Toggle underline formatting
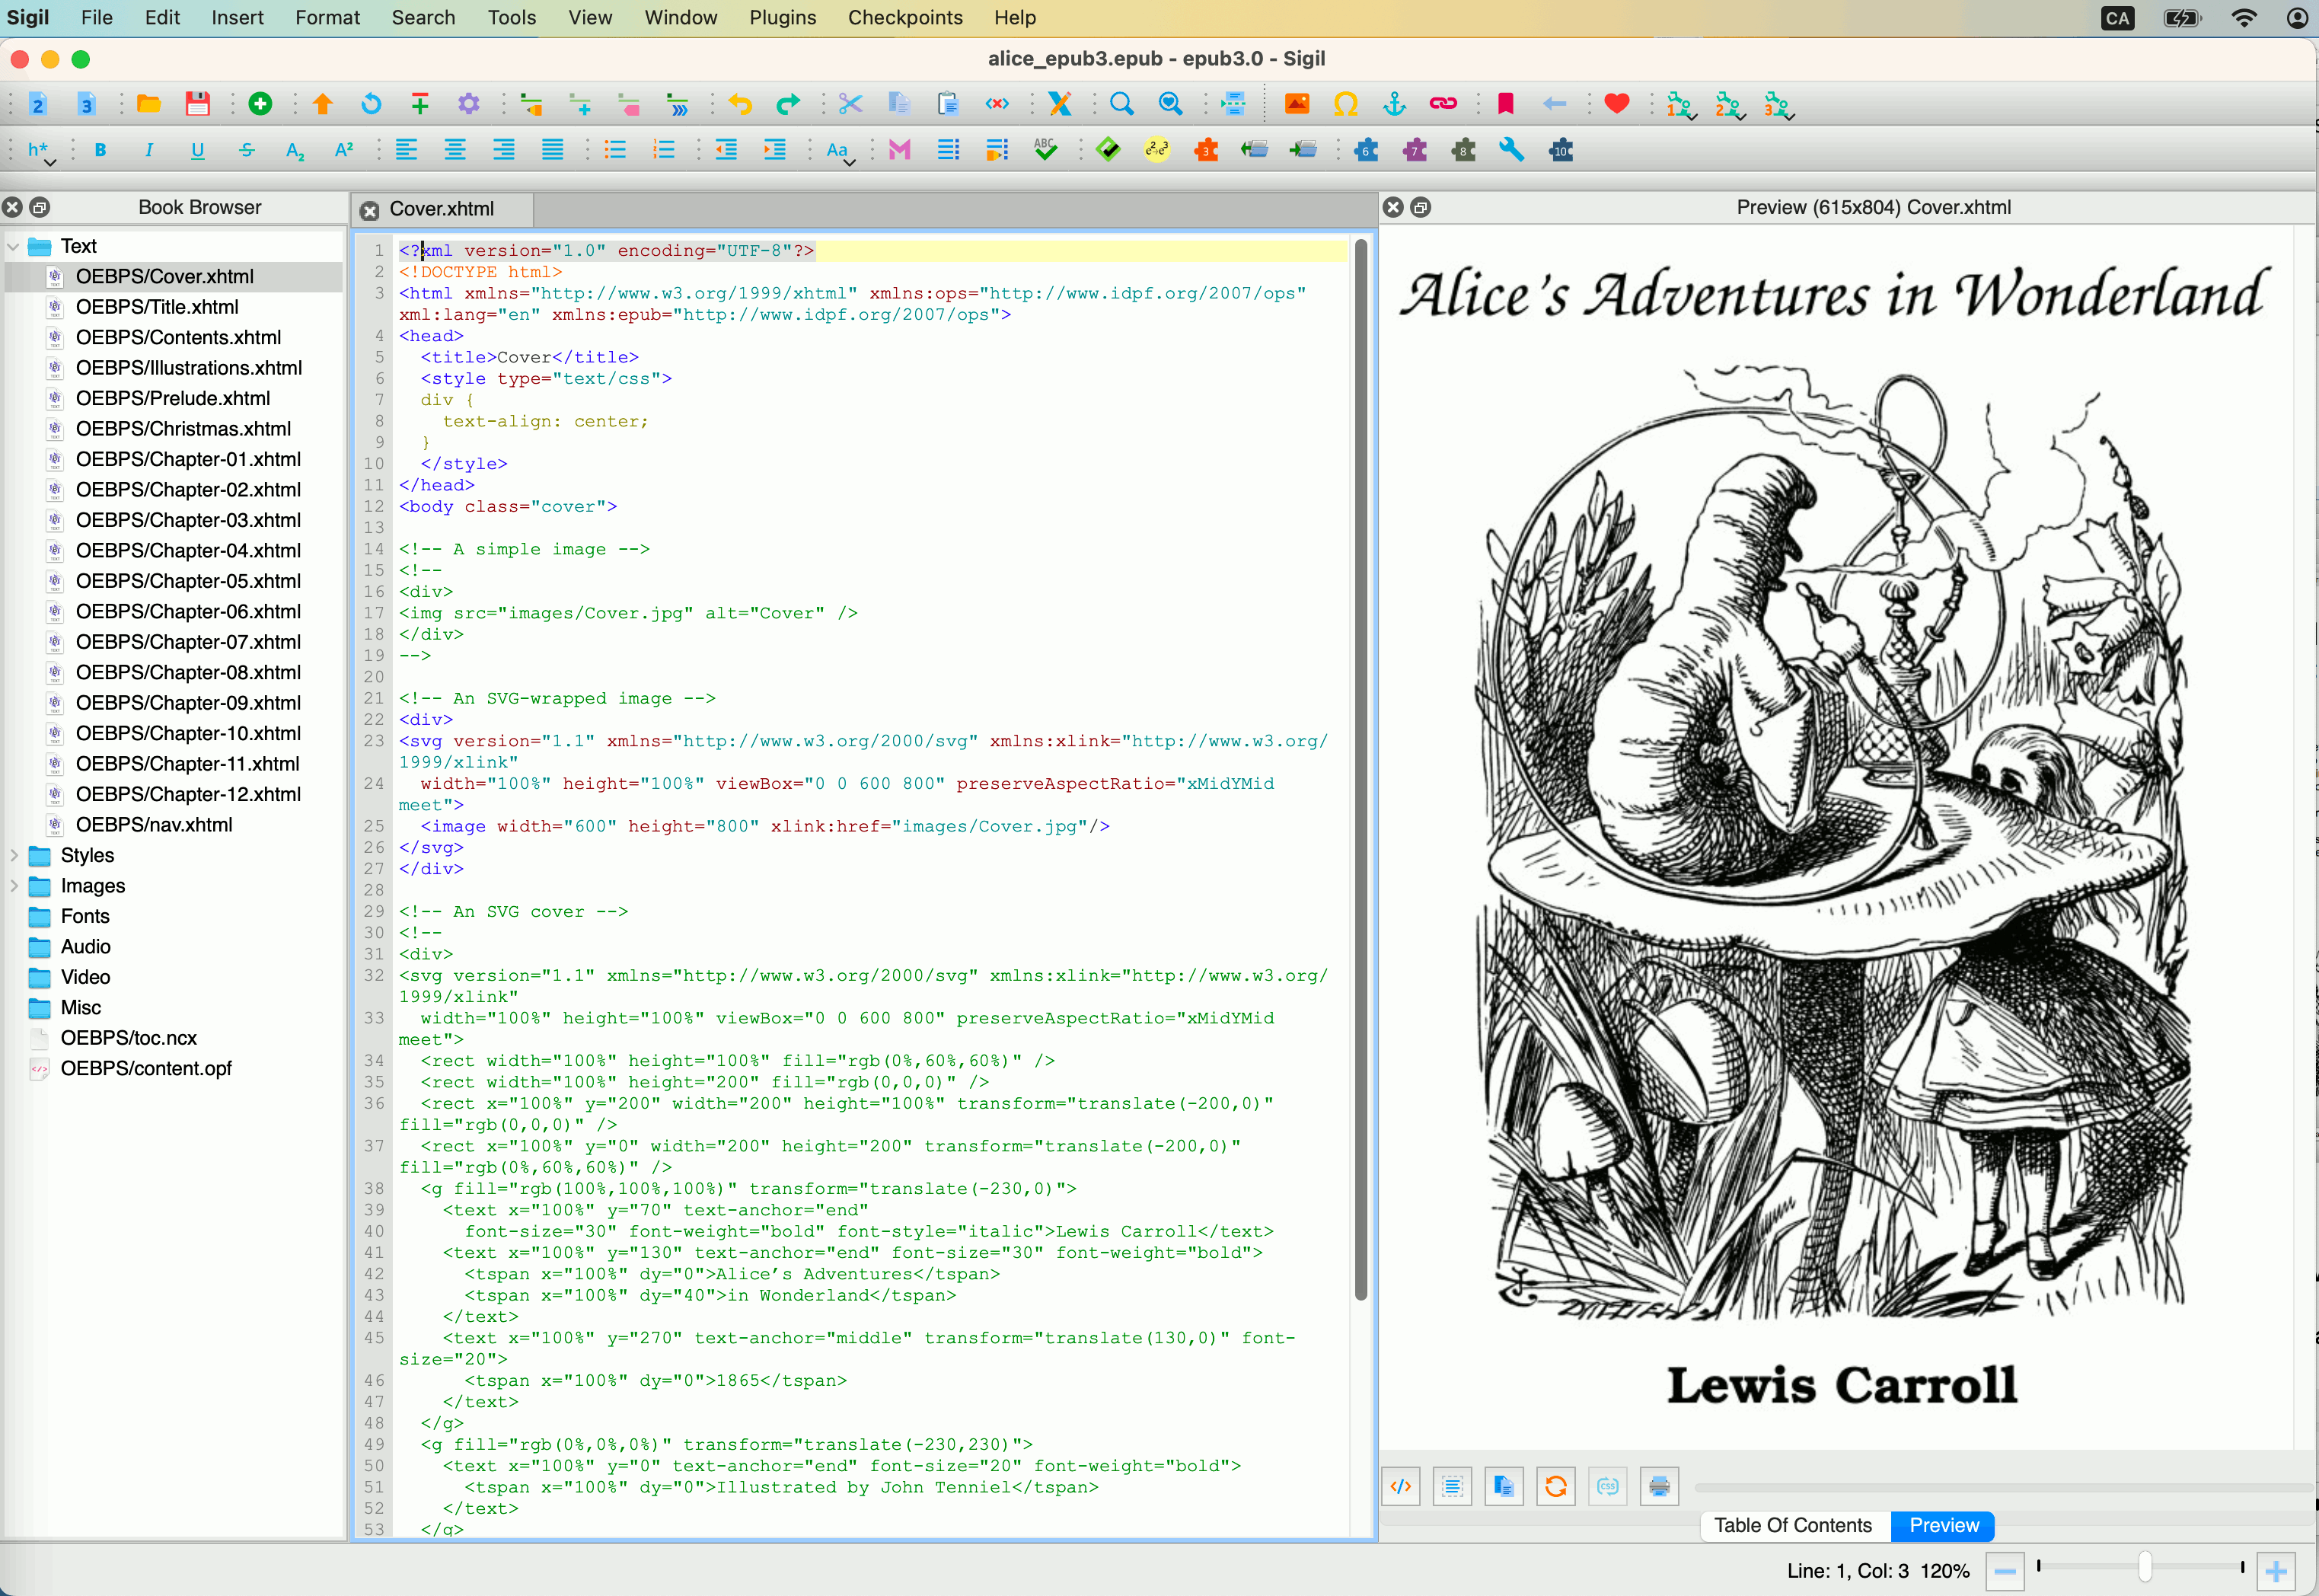The image size is (2319, 1596). 198,150
